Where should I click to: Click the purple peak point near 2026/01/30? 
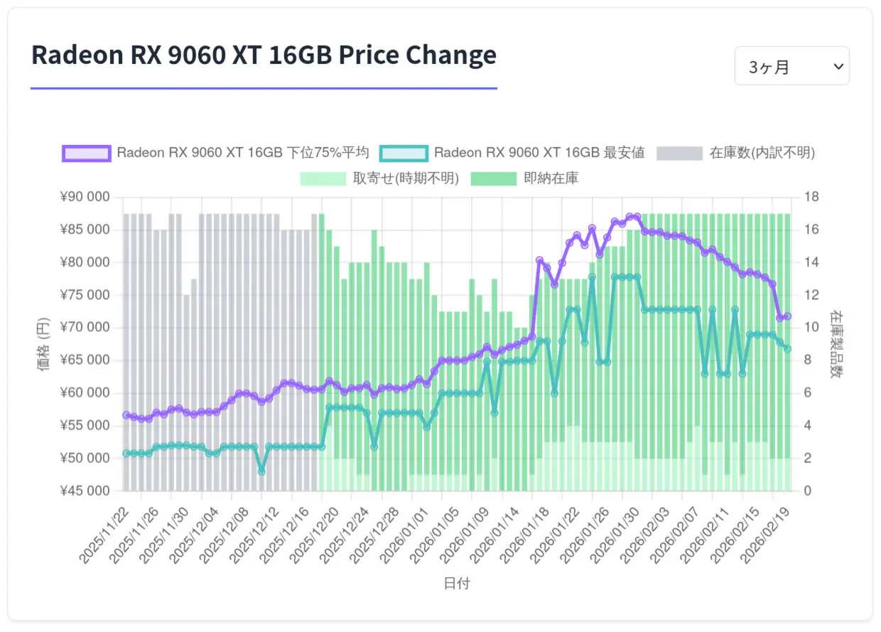pyautogui.click(x=637, y=216)
